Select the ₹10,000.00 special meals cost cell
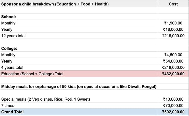 pos(173,99)
